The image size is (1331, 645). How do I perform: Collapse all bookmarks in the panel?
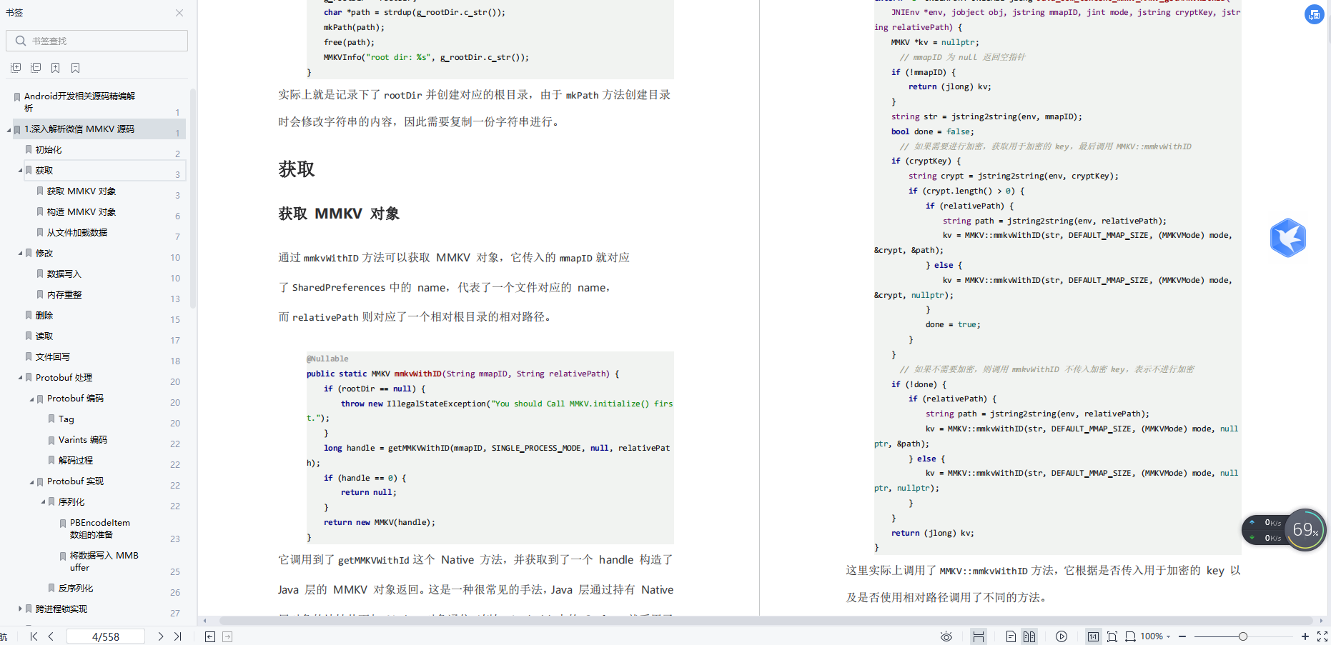coord(36,68)
